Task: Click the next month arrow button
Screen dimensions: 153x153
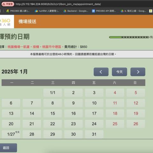Action: [138, 72]
